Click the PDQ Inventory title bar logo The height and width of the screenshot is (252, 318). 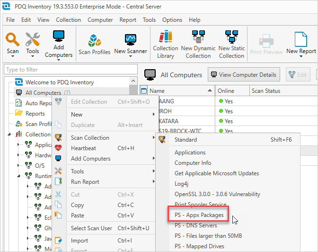[6, 6]
